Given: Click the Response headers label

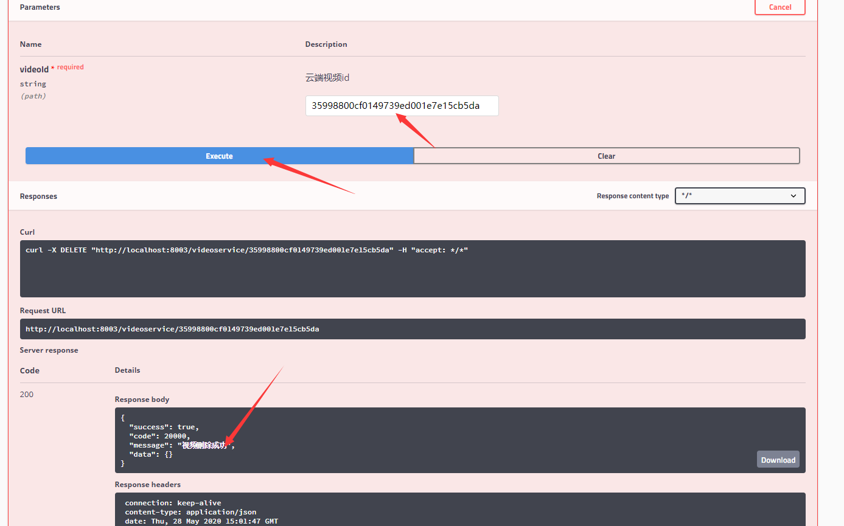Looking at the screenshot, I should 148,485.
